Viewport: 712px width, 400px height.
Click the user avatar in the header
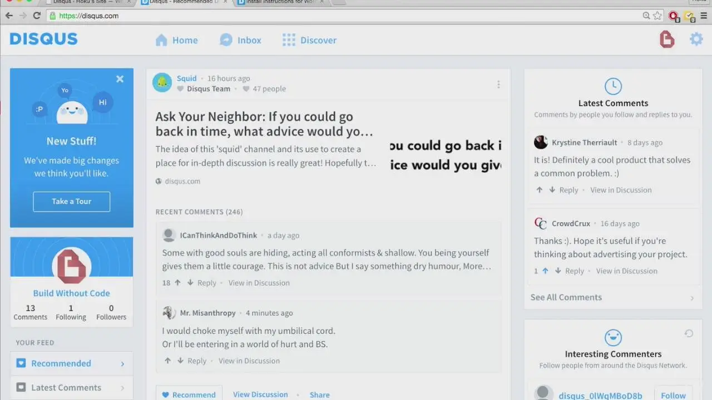click(x=666, y=39)
